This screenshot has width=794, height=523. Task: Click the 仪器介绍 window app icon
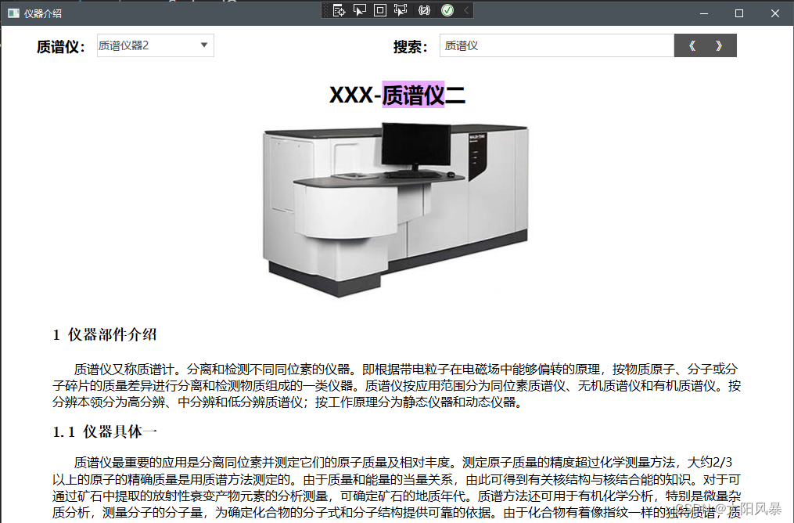coord(13,13)
